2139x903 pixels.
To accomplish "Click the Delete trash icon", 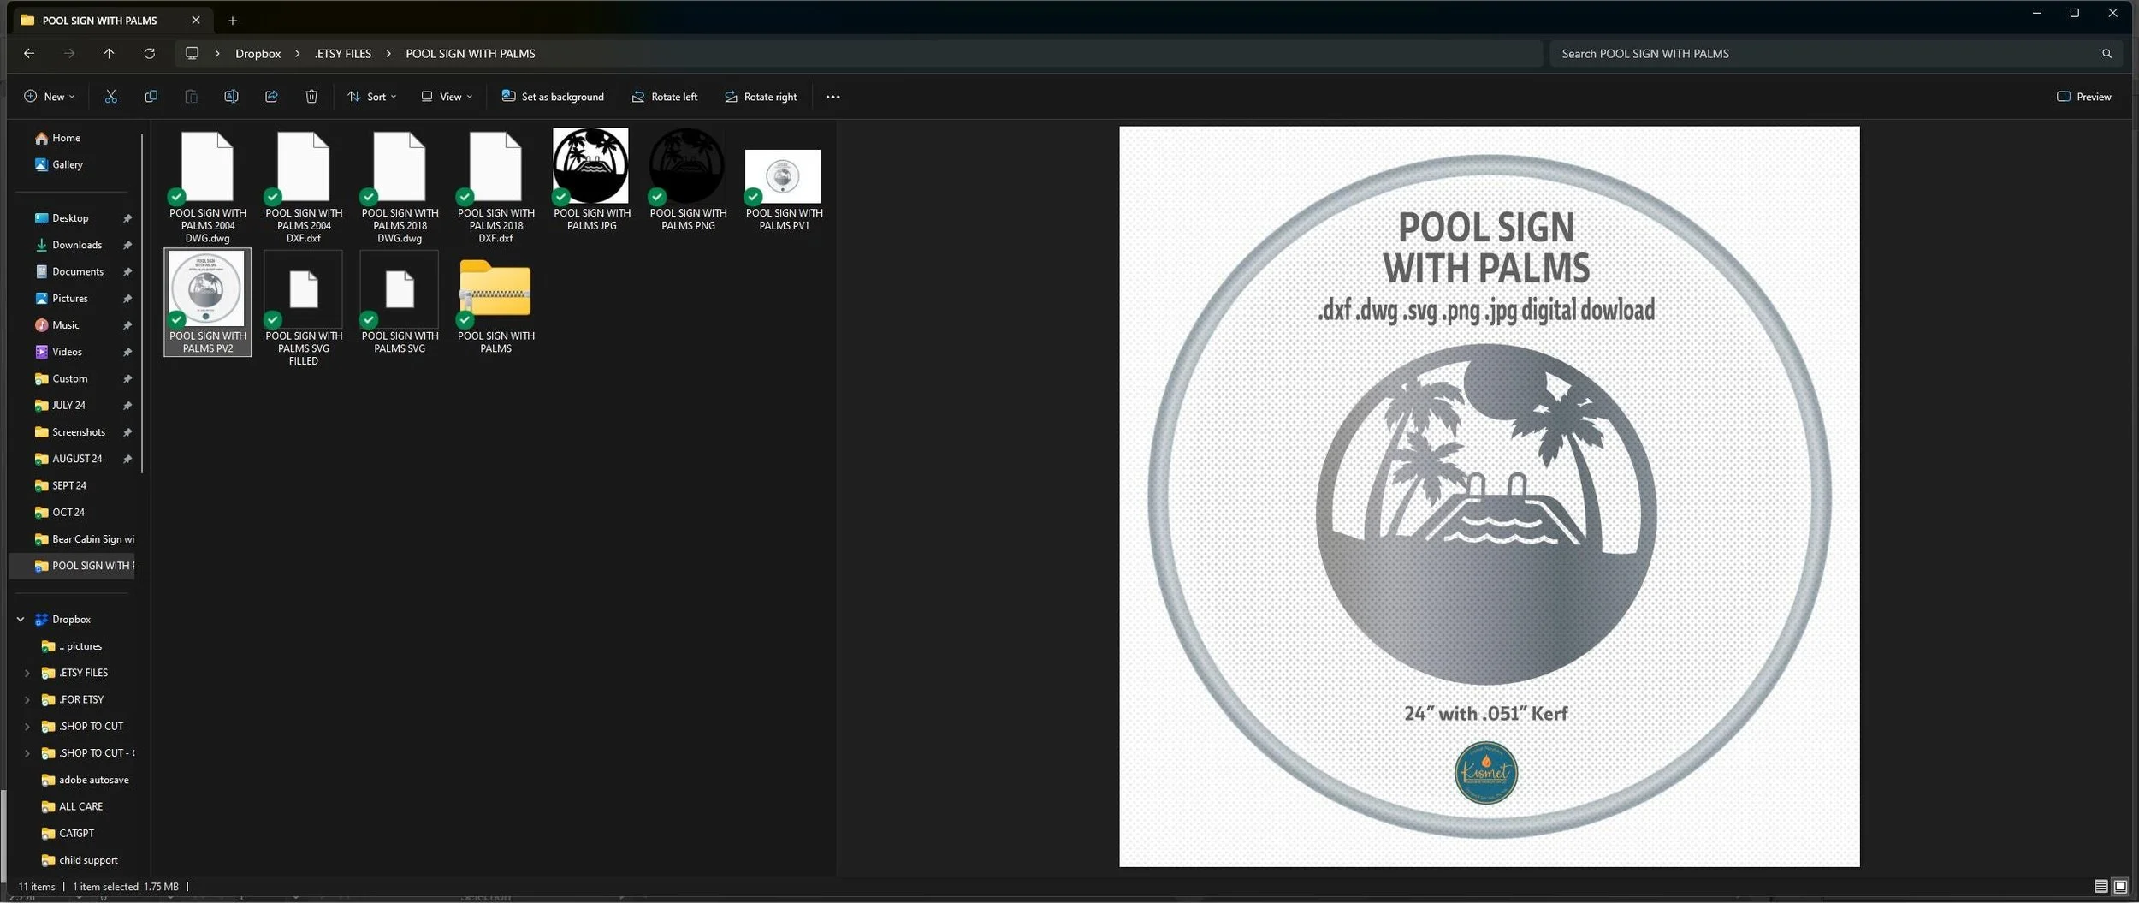I will click(311, 97).
